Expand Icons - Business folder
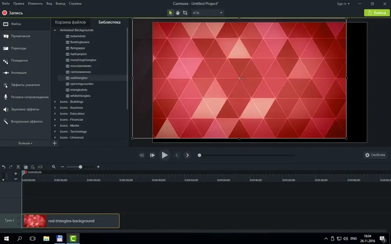391x244 pixels. point(55,108)
